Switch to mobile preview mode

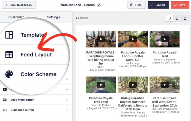tap(185, 18)
